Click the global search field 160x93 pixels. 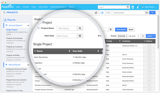pyautogui.click(x=112, y=7)
